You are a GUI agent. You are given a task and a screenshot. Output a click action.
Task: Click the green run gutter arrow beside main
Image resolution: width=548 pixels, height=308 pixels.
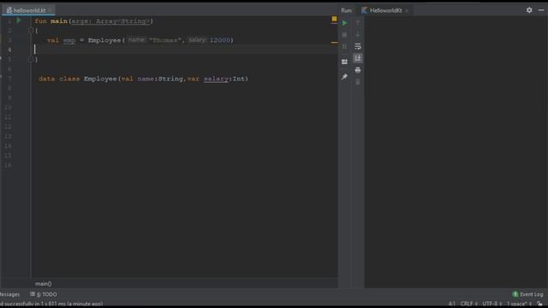19,21
